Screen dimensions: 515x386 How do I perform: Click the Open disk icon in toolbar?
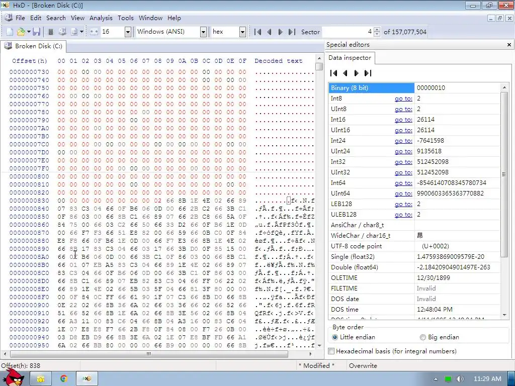click(x=62, y=32)
